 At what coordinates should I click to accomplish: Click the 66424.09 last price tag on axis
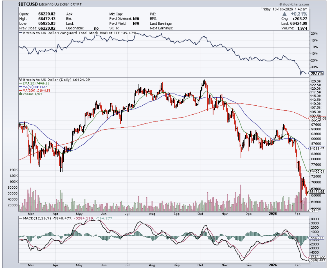click(317, 191)
